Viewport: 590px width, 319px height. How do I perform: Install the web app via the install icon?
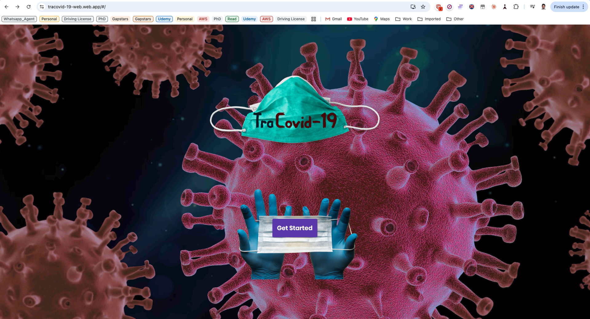click(413, 7)
